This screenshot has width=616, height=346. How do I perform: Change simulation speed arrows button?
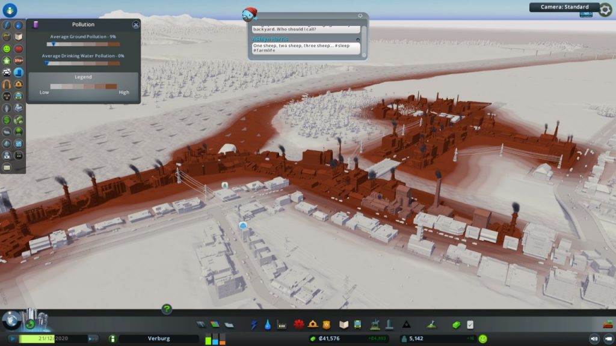pos(93,338)
